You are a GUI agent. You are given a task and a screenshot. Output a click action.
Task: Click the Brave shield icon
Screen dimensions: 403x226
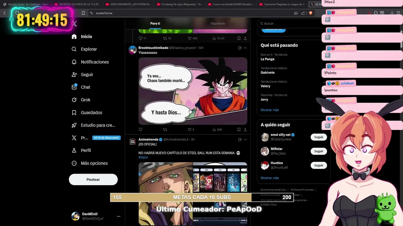coord(310,13)
